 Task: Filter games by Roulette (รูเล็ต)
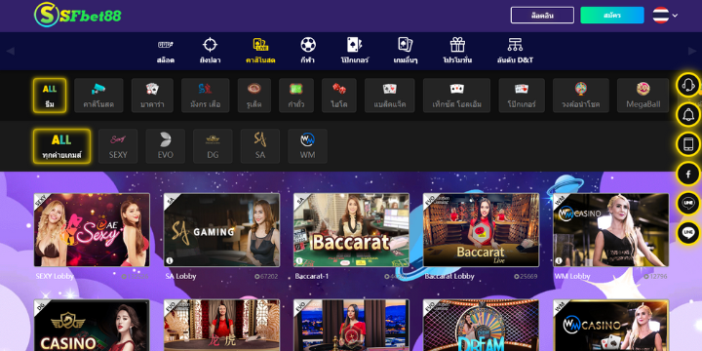pos(254,96)
